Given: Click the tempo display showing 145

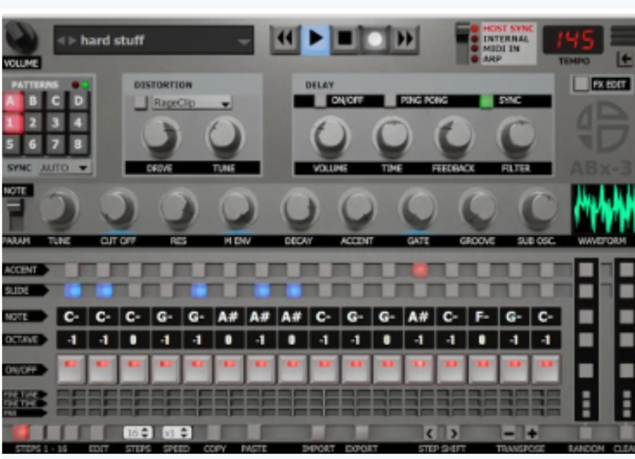Looking at the screenshot, I should 573,40.
